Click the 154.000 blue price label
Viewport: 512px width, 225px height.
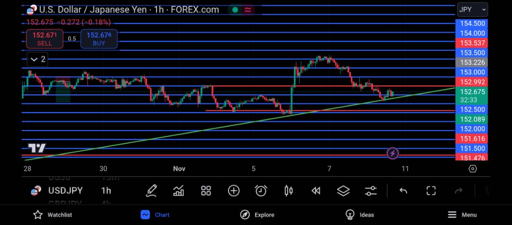472,33
